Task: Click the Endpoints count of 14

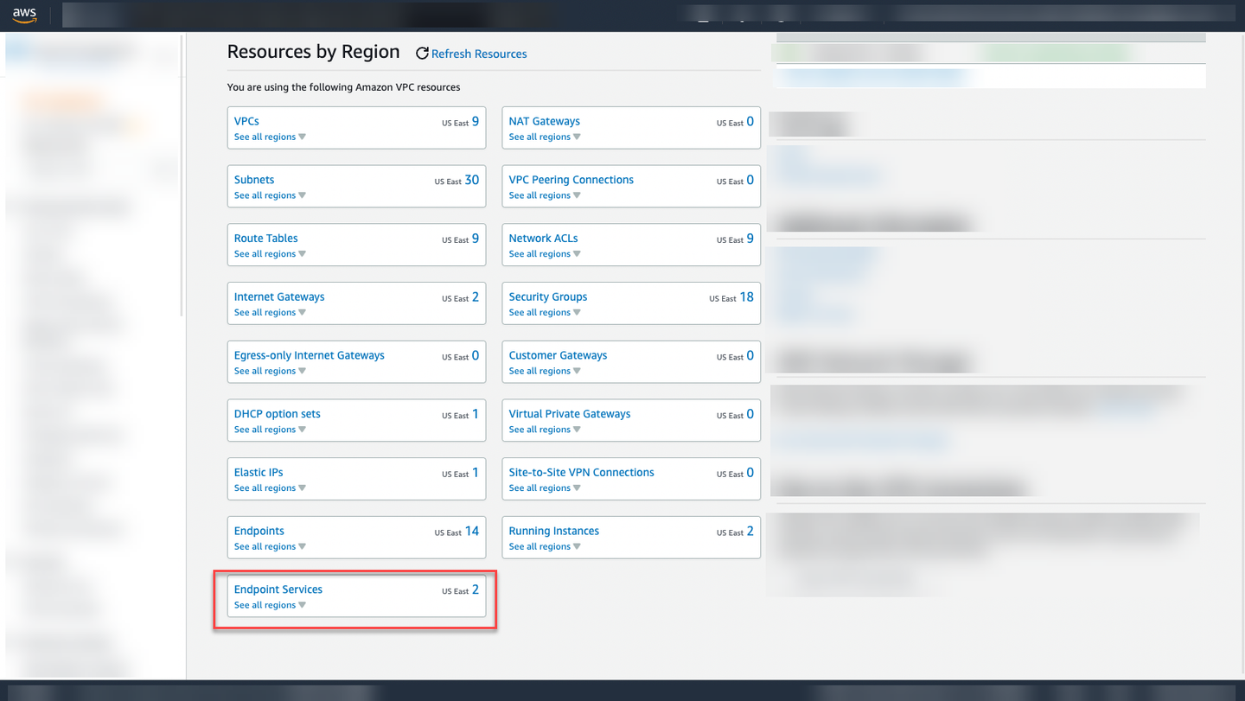Action: click(471, 531)
